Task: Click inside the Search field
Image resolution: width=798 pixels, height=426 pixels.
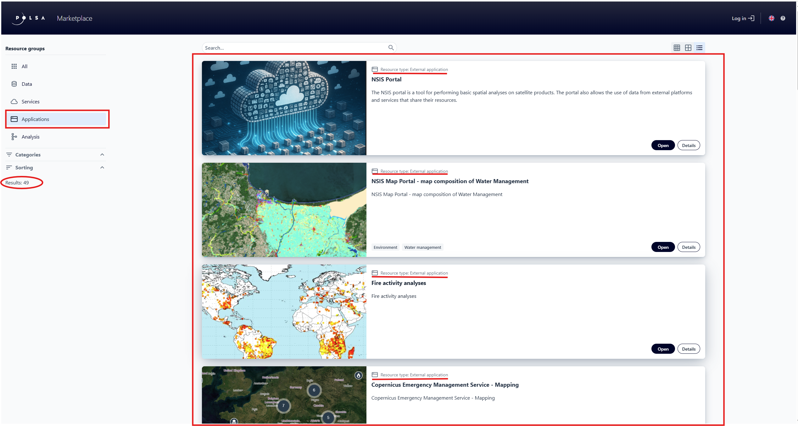Action: coord(296,47)
